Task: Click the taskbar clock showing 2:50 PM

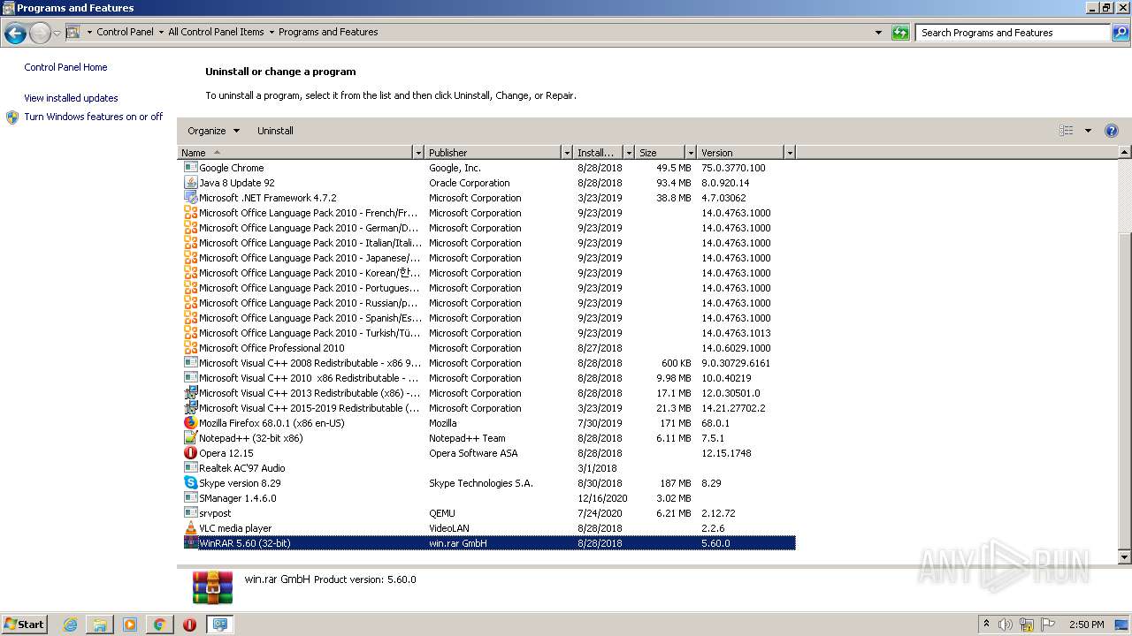Action: tap(1086, 625)
